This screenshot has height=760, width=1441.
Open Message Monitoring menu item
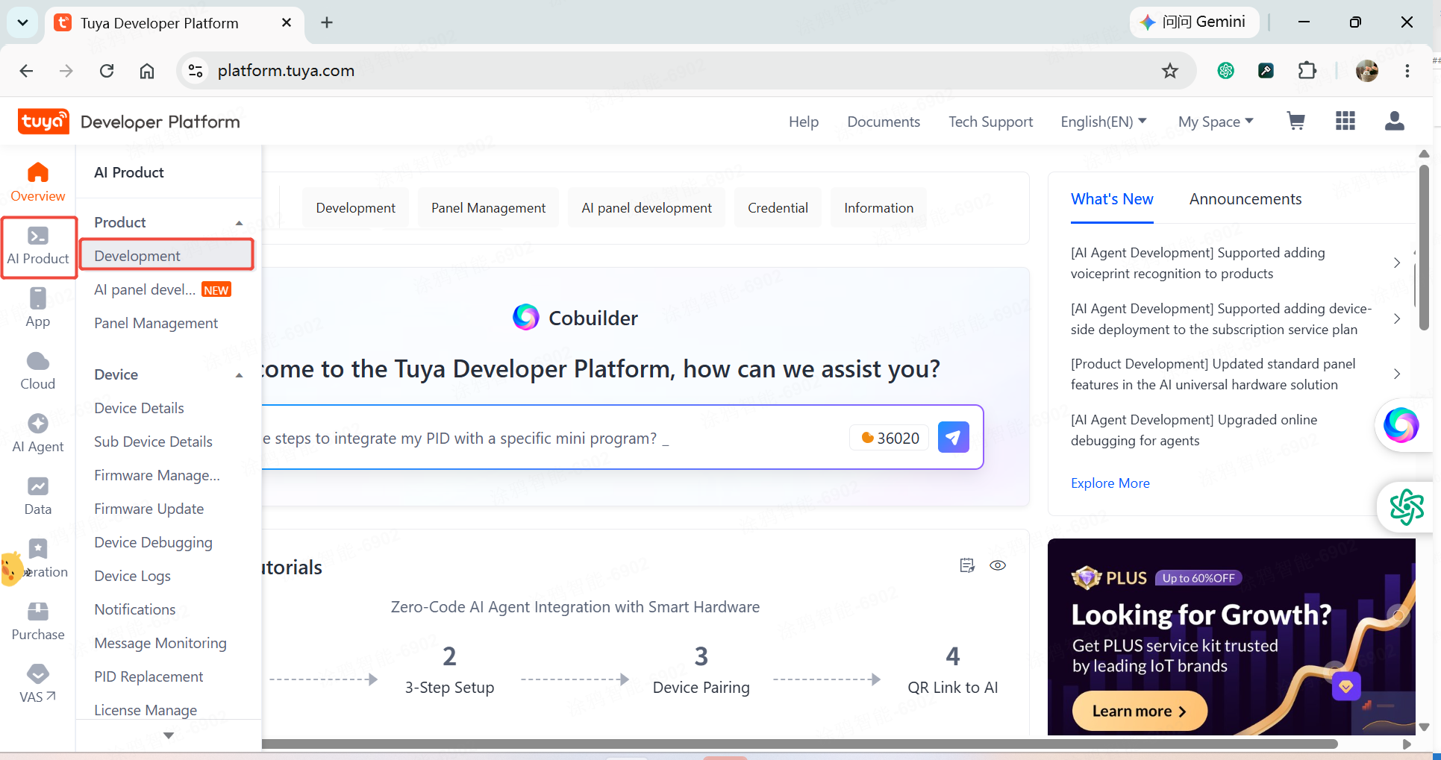tap(160, 643)
